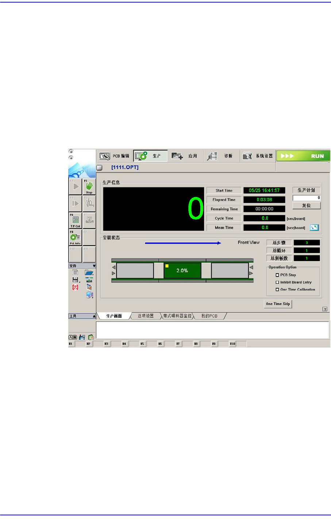This screenshot has height=519, width=331.
Task: Switch to the 生产画面 tab
Action: (x=114, y=316)
